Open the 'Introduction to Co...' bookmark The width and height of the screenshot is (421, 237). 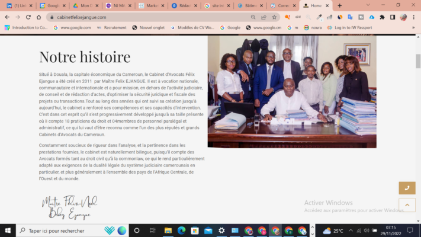coord(26,28)
